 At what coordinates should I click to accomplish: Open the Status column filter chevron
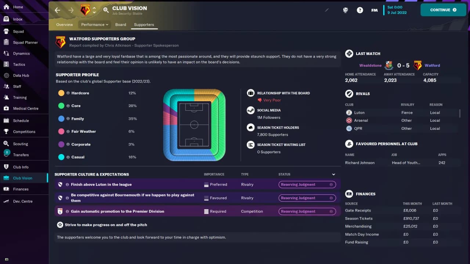[333, 174]
